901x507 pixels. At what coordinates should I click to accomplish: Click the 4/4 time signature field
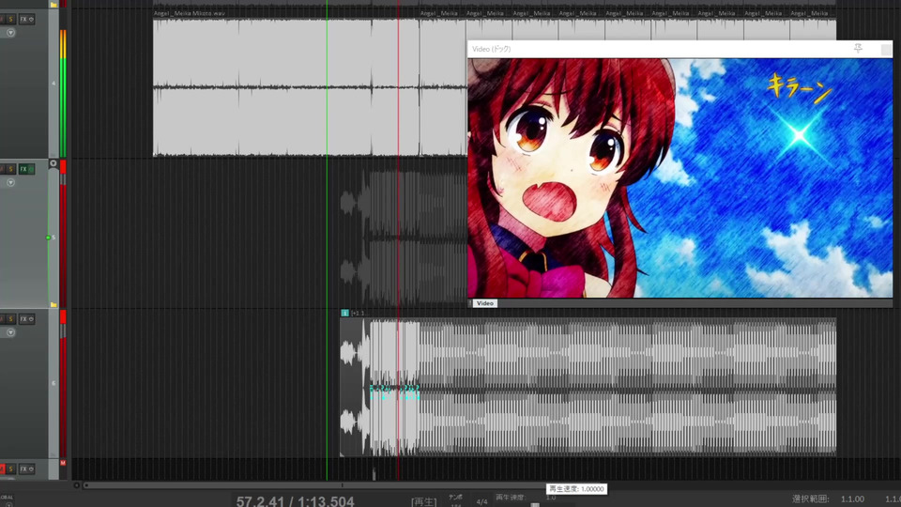[x=481, y=501]
